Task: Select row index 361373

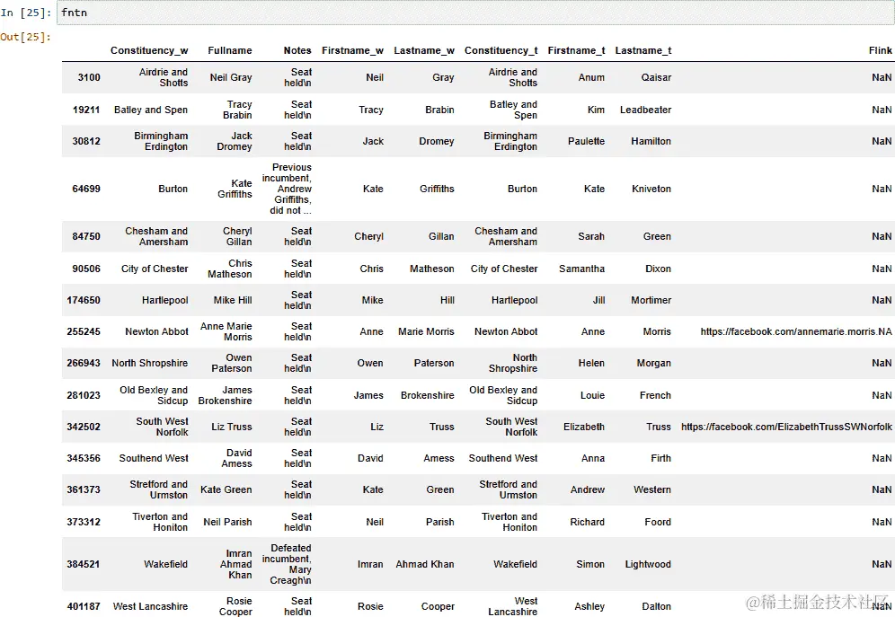Action: (x=84, y=489)
